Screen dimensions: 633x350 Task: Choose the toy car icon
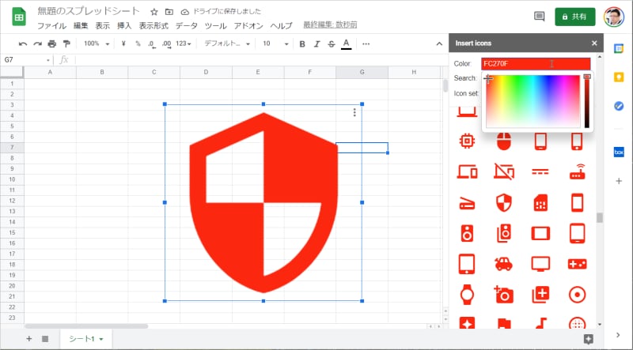(x=503, y=263)
